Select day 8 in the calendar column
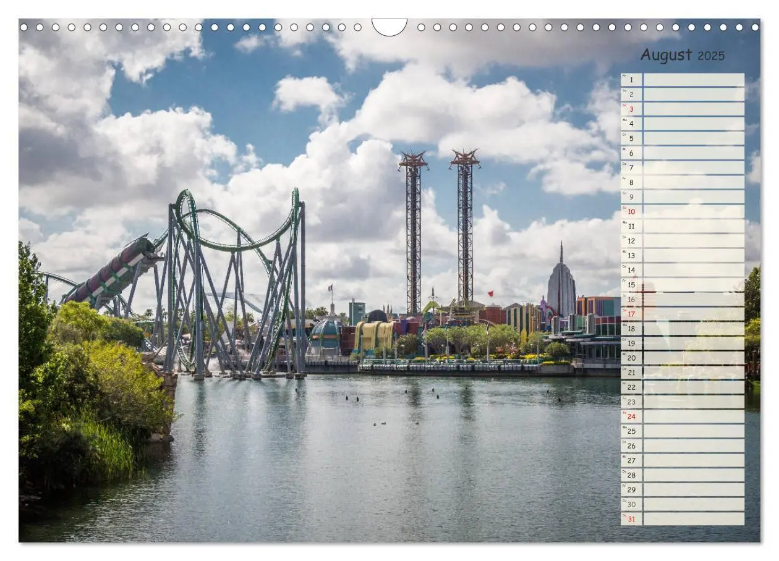779x561 pixels. pyautogui.click(x=631, y=182)
